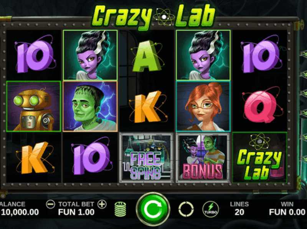Click the Crazy Lab wild symbol
307x229 pixels.
coord(260,157)
